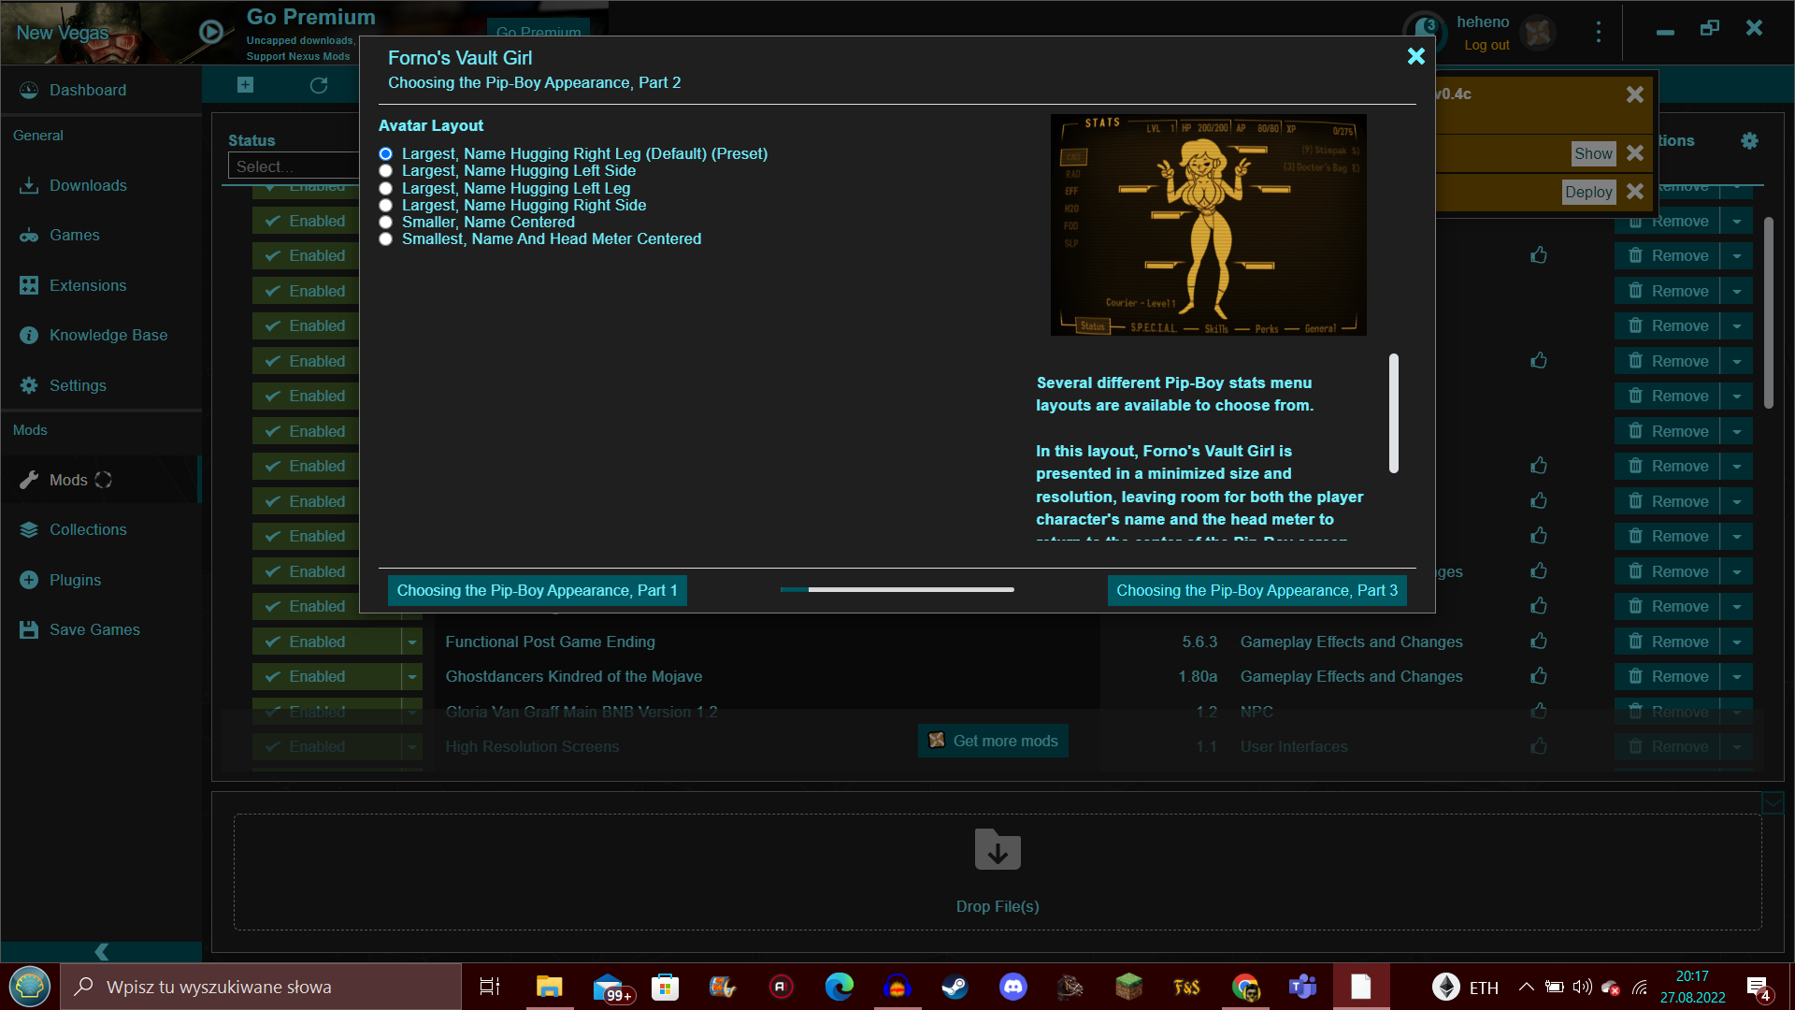Open Vortex Settings
The image size is (1795, 1010).
pos(78,385)
